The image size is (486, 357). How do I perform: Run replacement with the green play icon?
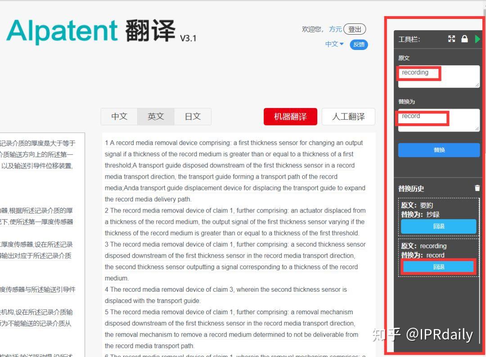pyautogui.click(x=478, y=39)
